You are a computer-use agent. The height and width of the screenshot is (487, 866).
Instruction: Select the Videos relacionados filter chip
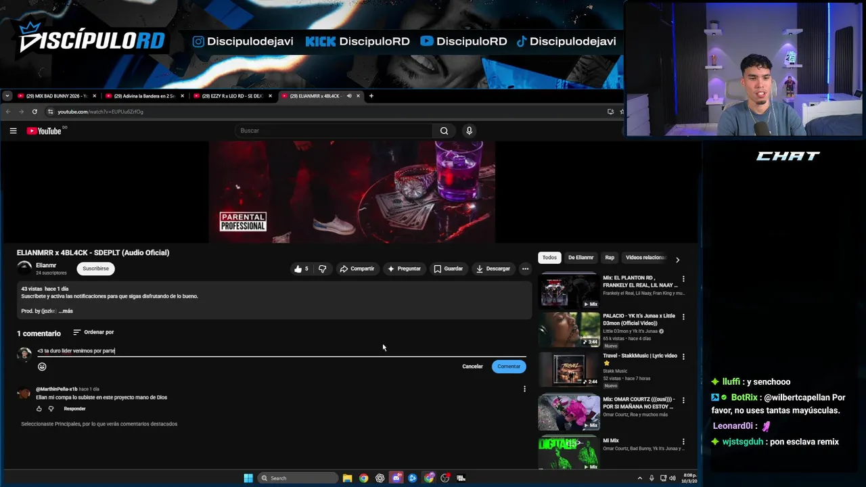[645, 258]
